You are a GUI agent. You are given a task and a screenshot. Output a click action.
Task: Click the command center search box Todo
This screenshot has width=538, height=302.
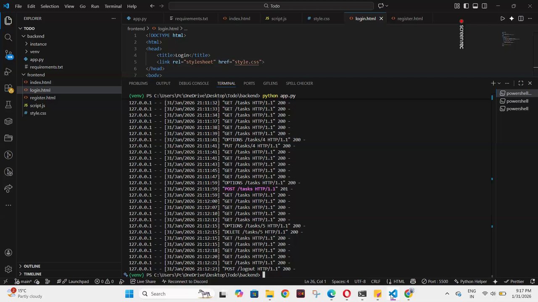point(271,6)
